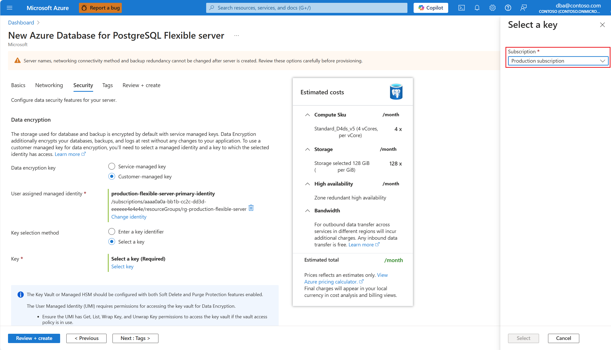
Task: Click the feedback icon in header
Action: click(523, 8)
